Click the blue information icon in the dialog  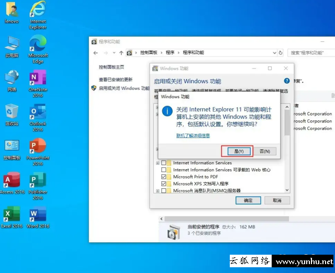(x=167, y=111)
